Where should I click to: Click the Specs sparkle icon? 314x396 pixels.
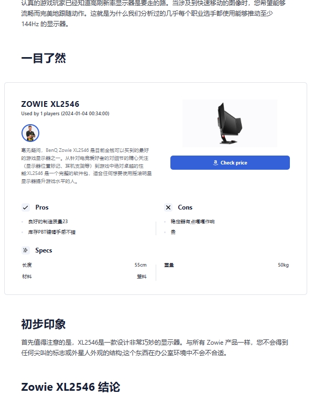pyautogui.click(x=26, y=250)
